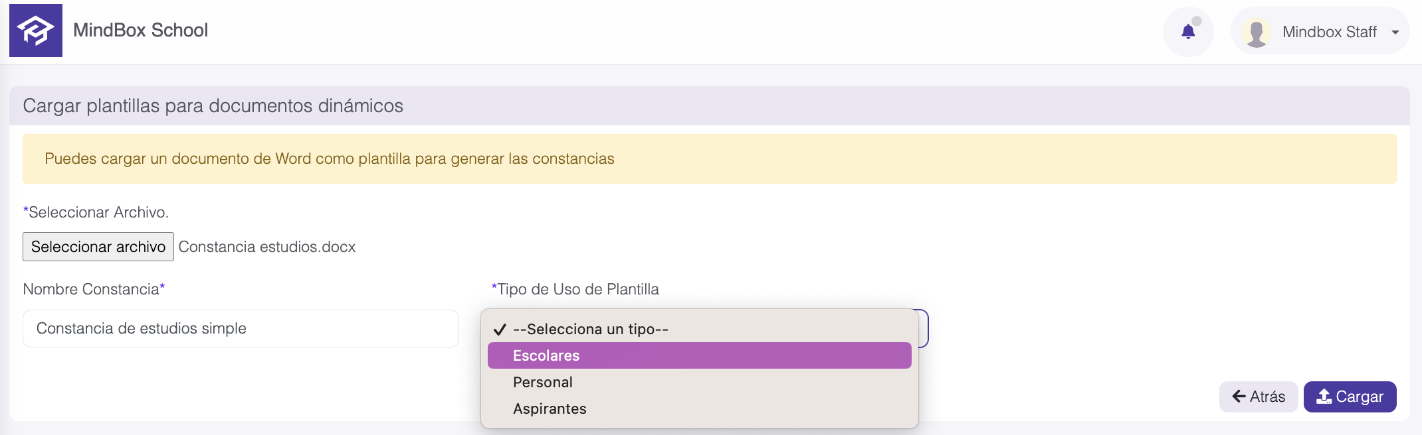Viewport: 1422px width, 435px height.
Task: Click the upload icon in Cargar
Action: pyautogui.click(x=1324, y=397)
